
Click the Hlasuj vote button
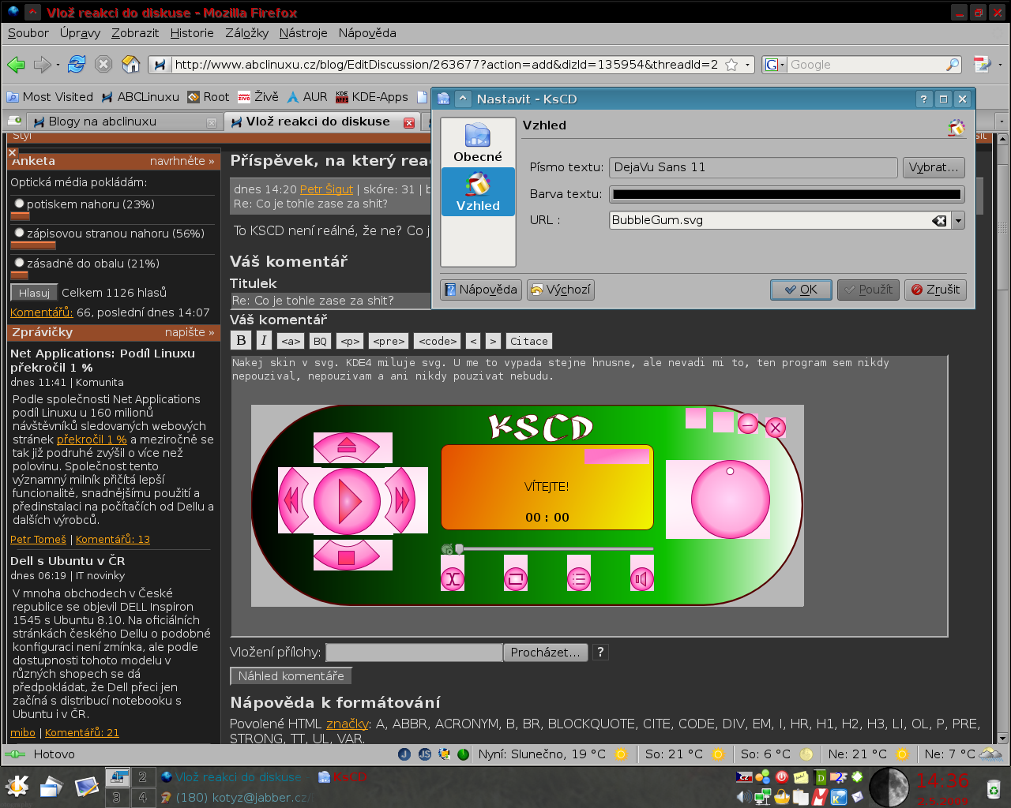[x=34, y=293]
